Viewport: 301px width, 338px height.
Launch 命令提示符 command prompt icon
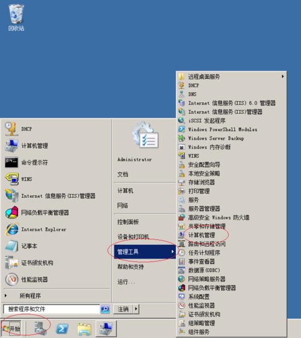11,162
